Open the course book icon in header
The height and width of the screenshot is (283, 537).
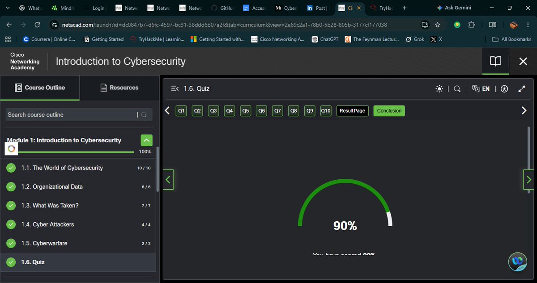(x=495, y=61)
